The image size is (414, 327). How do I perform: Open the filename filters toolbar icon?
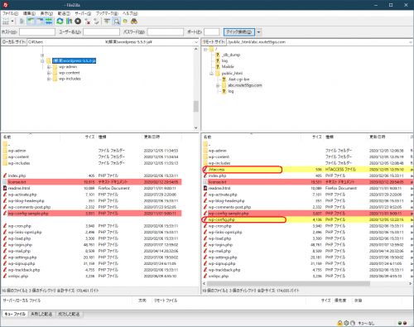(x=107, y=22)
